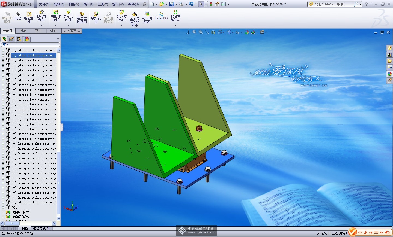Toggle Chinese input mode 中 in IME bar
393x237 pixels.
(360, 232)
